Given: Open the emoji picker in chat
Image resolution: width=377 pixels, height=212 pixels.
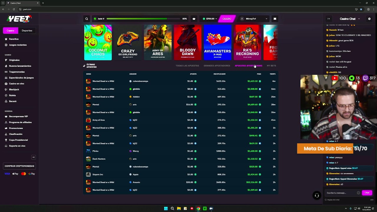Looking at the screenshot, I should [358, 193].
